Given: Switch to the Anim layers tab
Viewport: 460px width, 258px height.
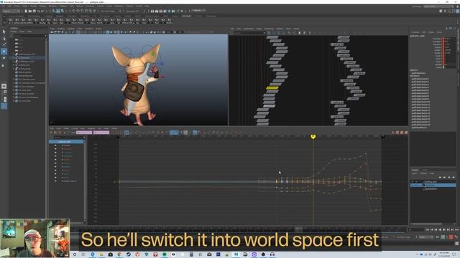Looking at the screenshot, I should pyautogui.click(x=425, y=170).
